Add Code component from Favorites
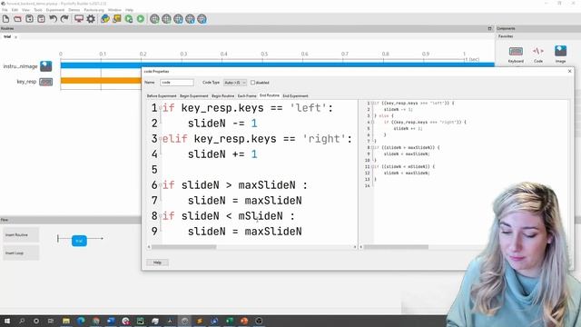This screenshot has width=581, height=327. [x=538, y=54]
